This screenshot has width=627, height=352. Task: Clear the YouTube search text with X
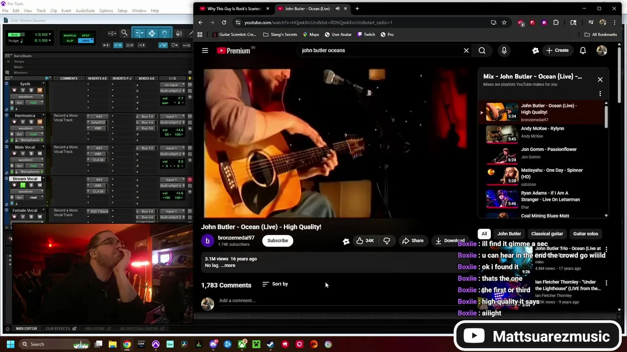466,50
